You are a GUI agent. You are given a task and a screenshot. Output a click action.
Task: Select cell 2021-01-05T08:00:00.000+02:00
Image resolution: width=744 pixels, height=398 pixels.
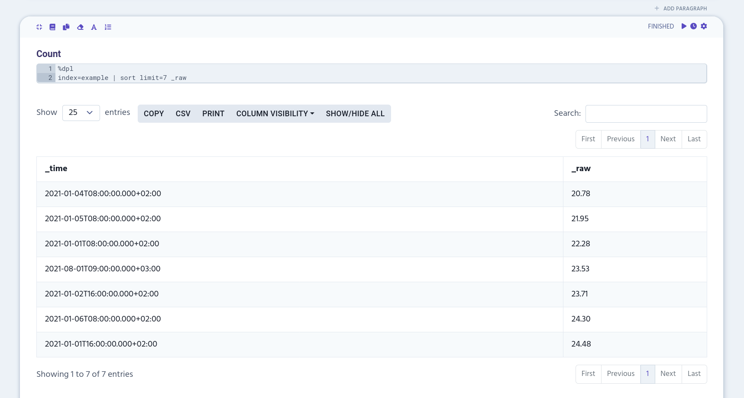300,219
